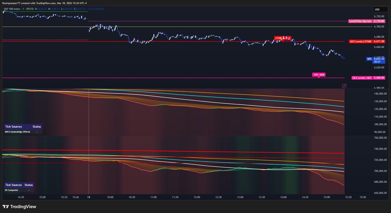The width and height of the screenshot is (391, 213).
Task: Click the 6,720.00 price axis value
Action: tap(379, 16)
